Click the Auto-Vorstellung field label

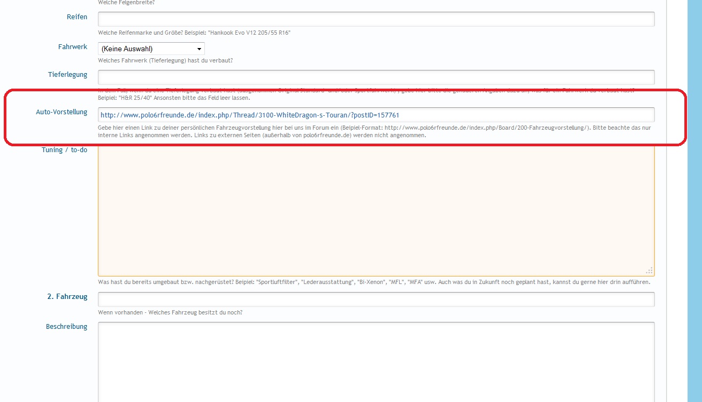point(62,113)
